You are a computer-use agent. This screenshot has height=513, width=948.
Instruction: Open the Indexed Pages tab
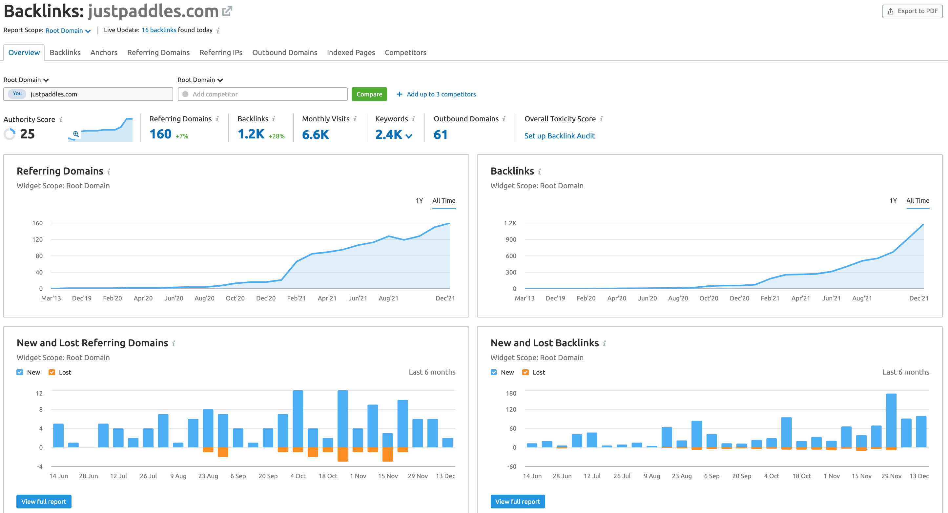coord(351,52)
